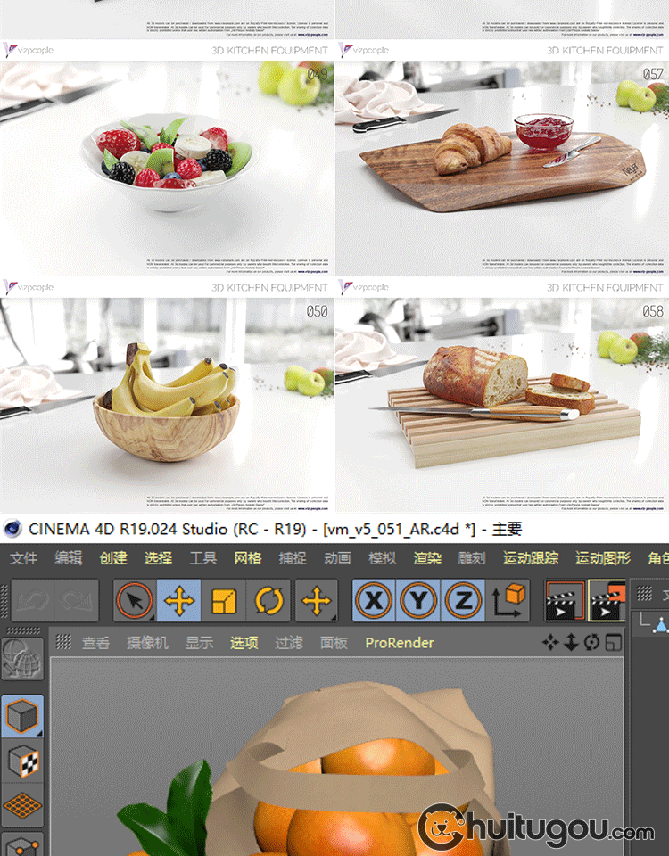
Task: Click the fruit salad bowl thumbnail 049
Action: [167, 169]
